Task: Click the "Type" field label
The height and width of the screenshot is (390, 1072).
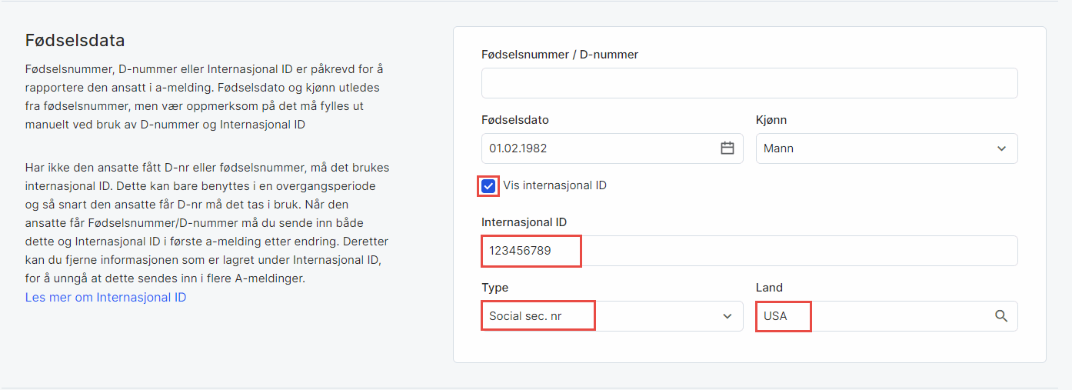Action: pyautogui.click(x=494, y=288)
